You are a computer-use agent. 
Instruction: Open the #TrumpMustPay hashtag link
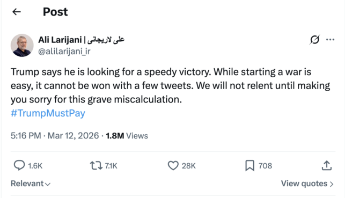click(x=48, y=113)
